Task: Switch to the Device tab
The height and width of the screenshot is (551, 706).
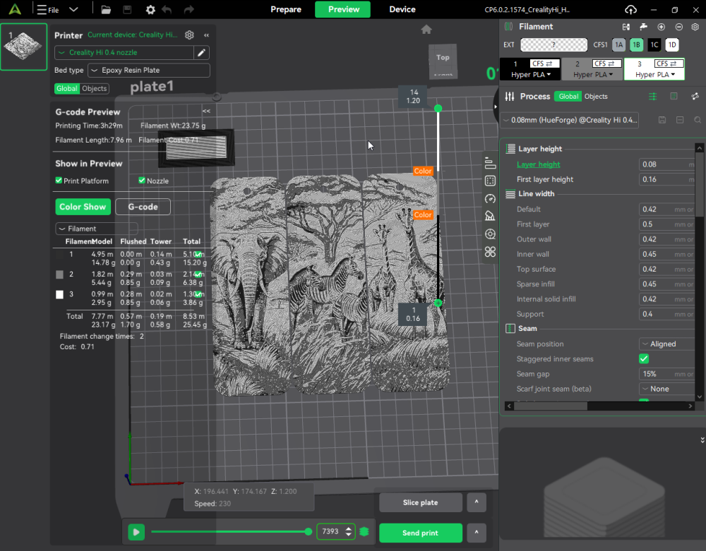Action: pyautogui.click(x=402, y=9)
